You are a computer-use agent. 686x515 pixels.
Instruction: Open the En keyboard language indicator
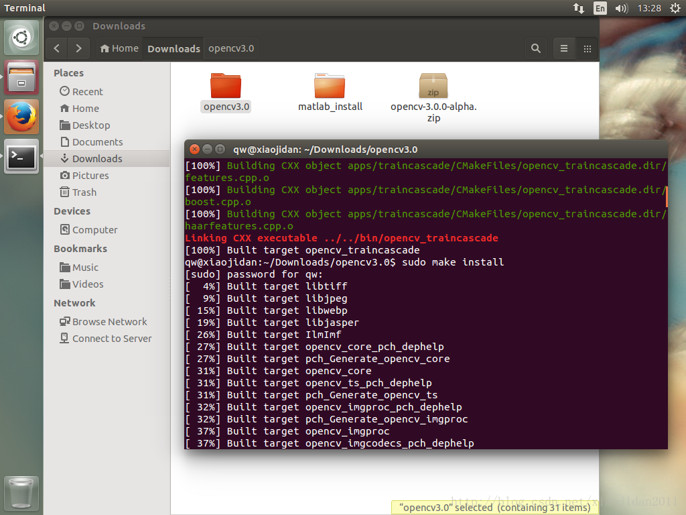(600, 8)
